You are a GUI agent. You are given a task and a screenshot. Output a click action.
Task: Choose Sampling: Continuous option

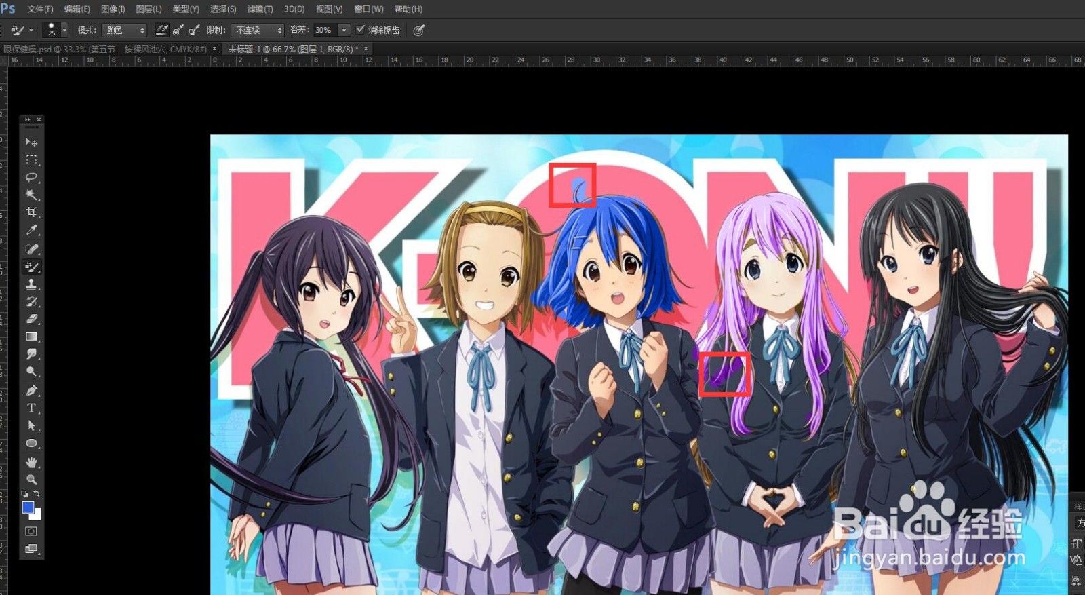161,30
